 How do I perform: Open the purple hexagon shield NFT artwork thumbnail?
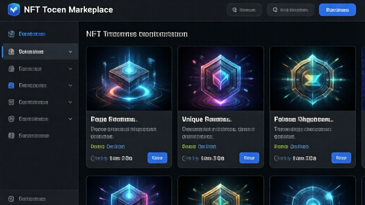(x=221, y=78)
